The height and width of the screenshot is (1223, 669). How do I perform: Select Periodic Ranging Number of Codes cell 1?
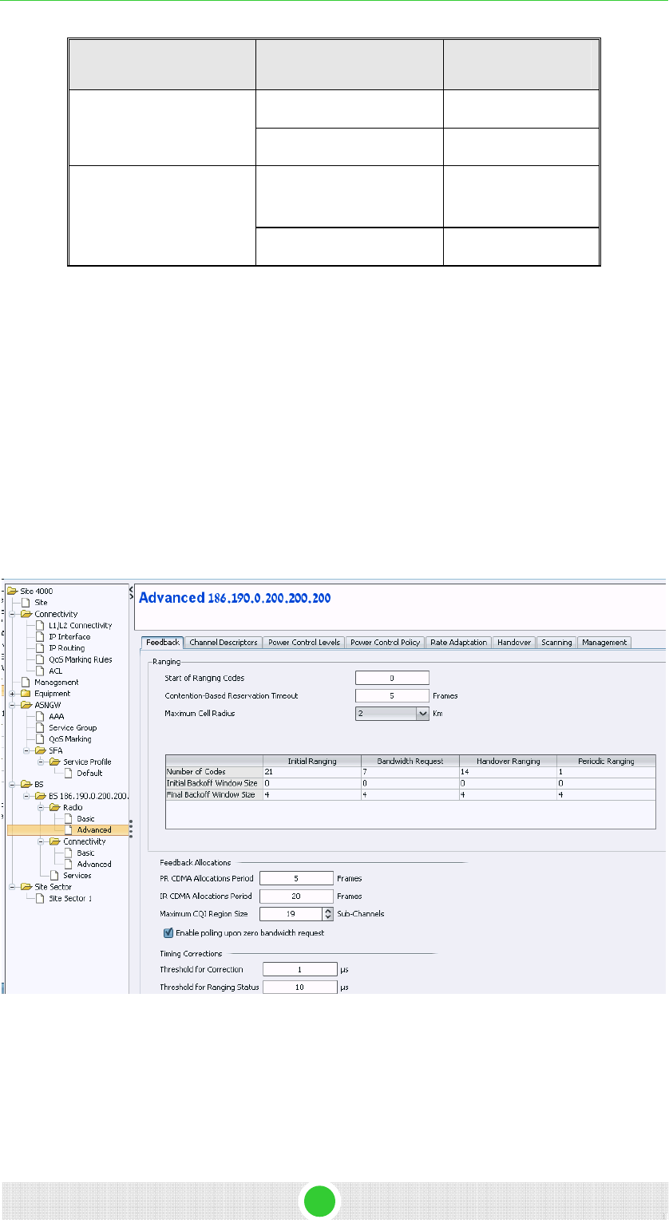(x=606, y=772)
